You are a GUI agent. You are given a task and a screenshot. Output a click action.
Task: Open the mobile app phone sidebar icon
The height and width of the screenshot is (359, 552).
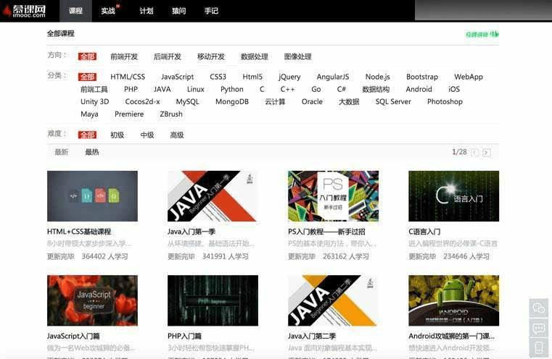[x=539, y=347]
